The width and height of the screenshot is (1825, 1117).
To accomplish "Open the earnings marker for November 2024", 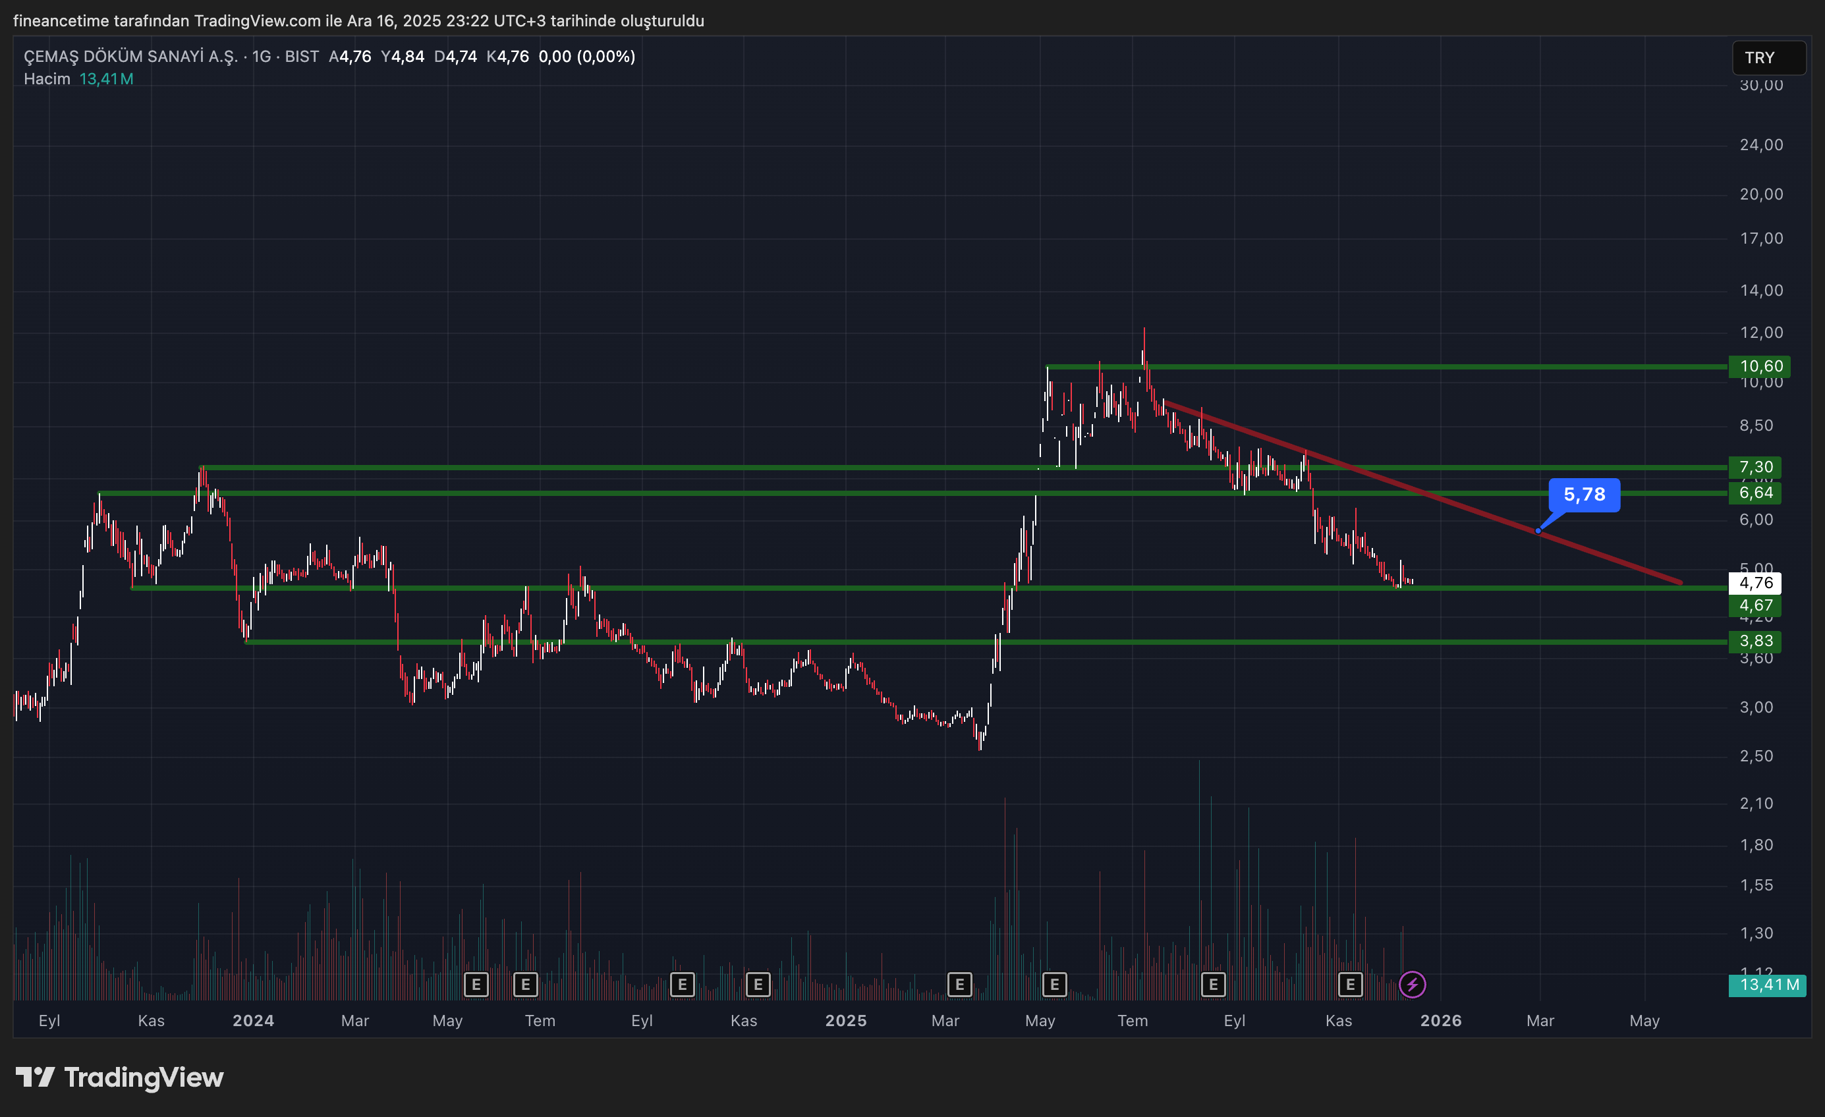I will tap(758, 985).
